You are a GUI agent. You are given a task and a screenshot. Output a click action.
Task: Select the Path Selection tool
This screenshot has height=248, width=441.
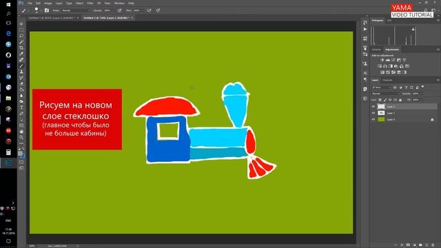click(x=21, y=119)
